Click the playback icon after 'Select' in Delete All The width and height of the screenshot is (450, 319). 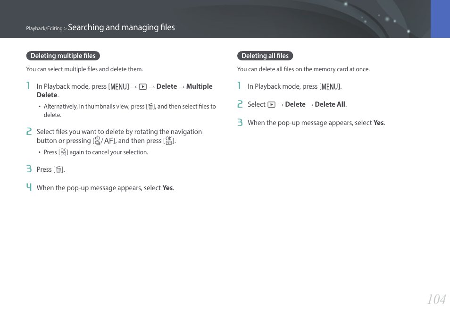coord(271,104)
